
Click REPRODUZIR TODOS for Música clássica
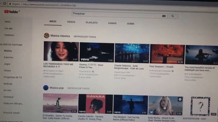[x=85, y=37]
